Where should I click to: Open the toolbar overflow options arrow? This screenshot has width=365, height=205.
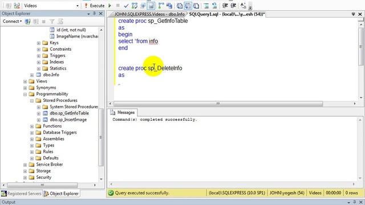pos(250,7)
